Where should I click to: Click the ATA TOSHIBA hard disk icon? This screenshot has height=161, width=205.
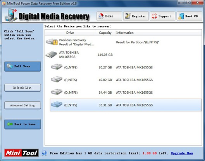click(x=52, y=55)
